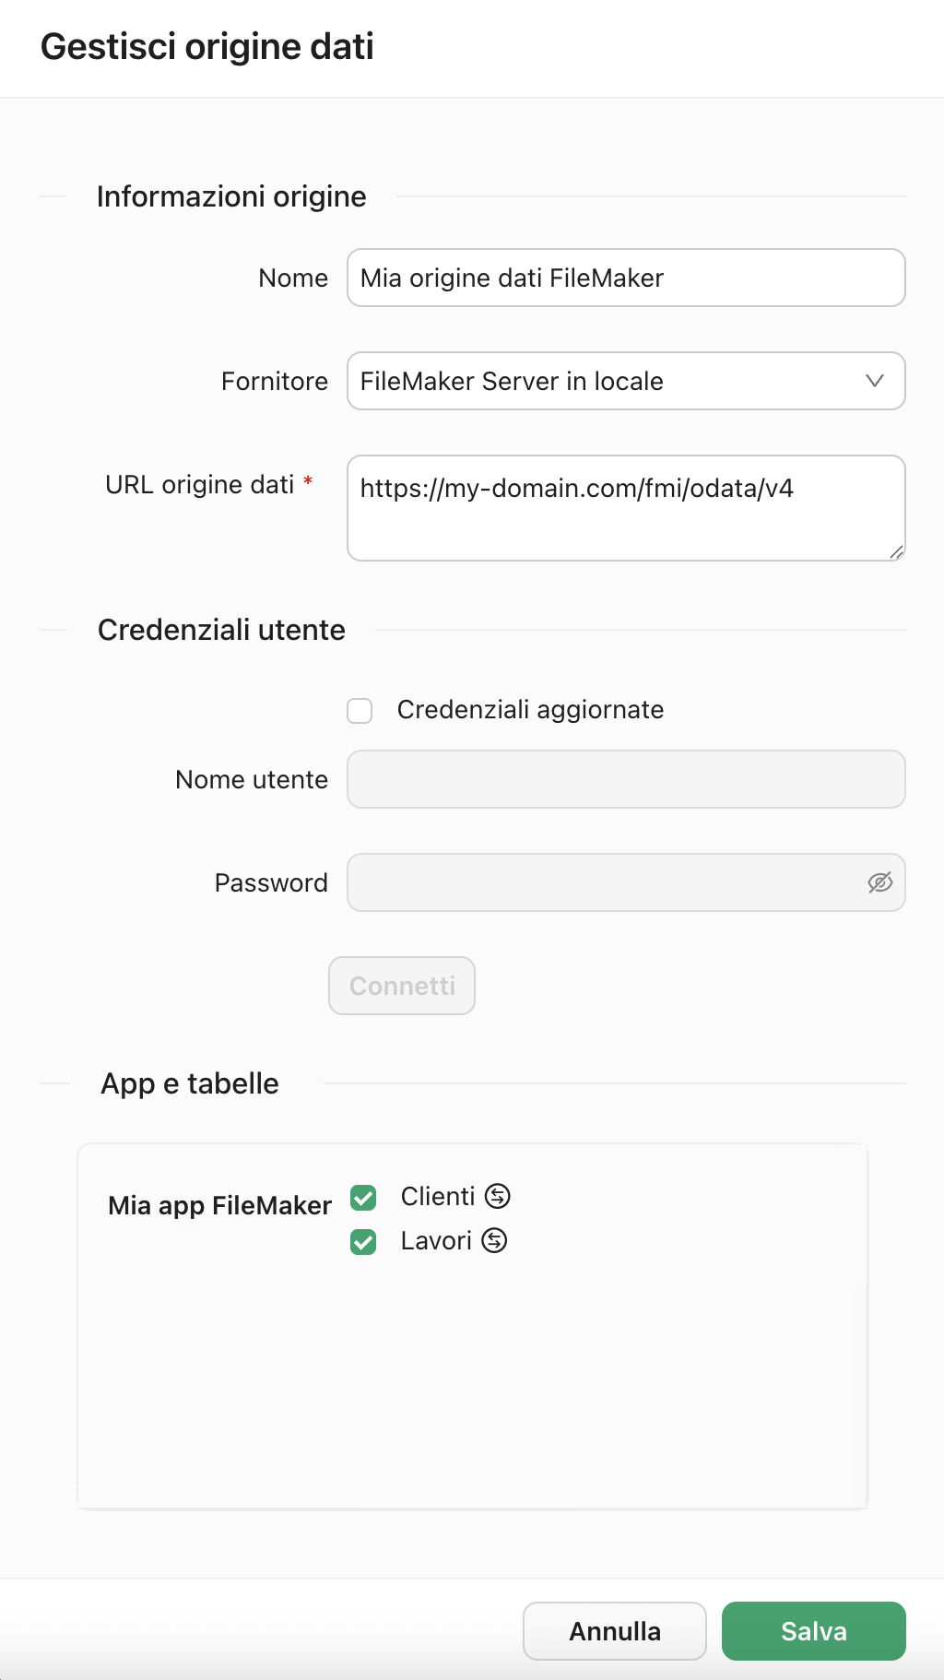Click the Connetti button
This screenshot has width=944, height=1680.
point(402,986)
